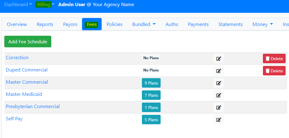Expand the Bundled dropdown tab
Viewport: 289px width, 138px height.
[144, 24]
